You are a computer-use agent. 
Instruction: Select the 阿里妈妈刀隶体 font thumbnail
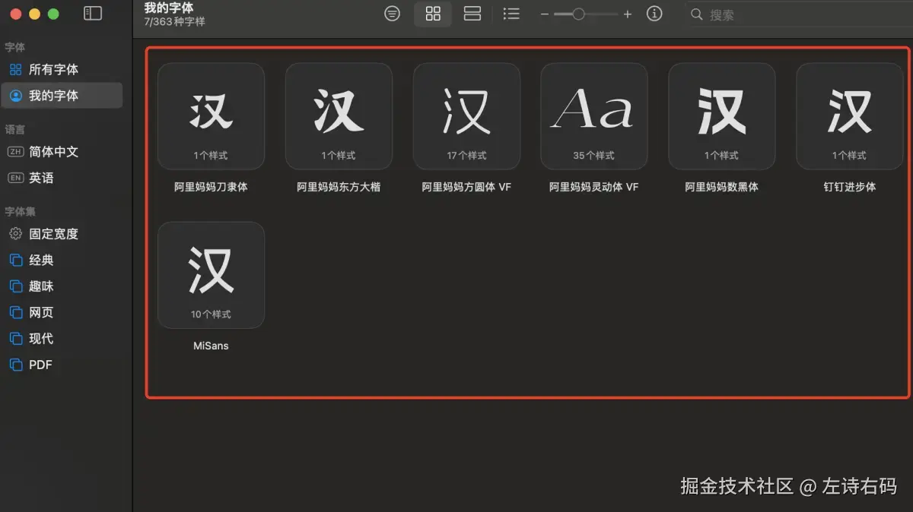(x=211, y=116)
